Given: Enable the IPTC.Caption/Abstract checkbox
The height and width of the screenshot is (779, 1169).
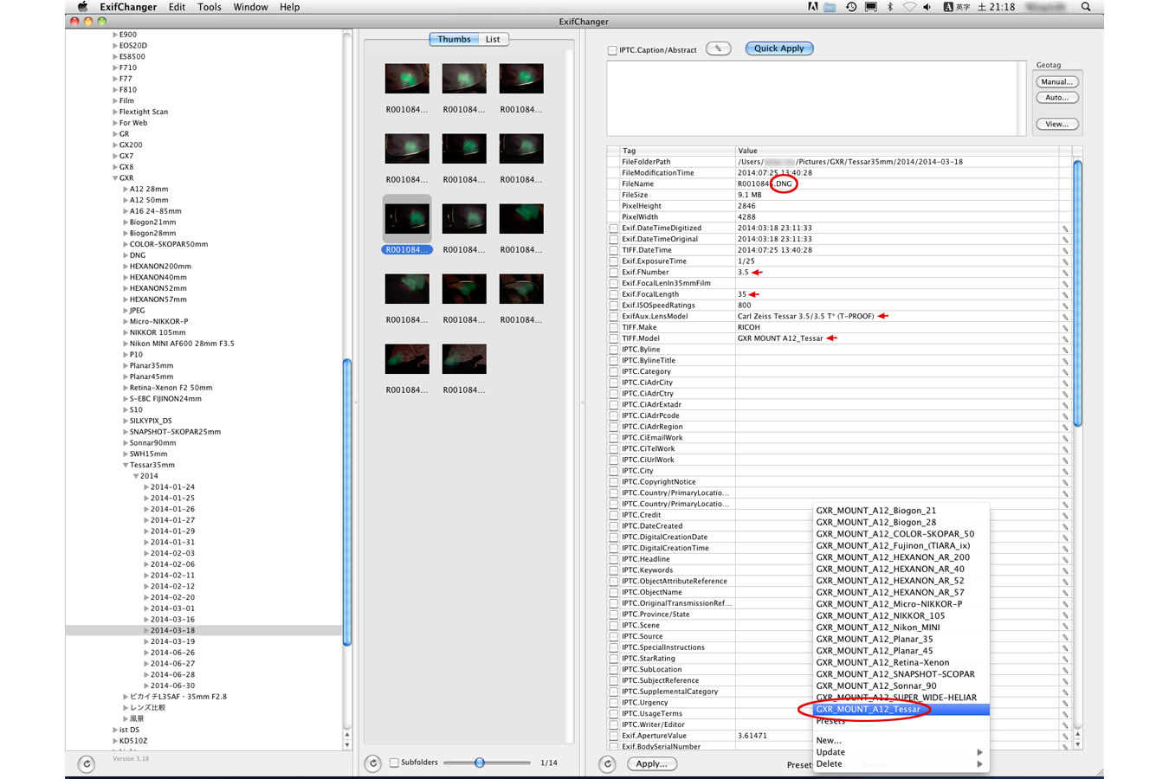Looking at the screenshot, I should tap(612, 50).
